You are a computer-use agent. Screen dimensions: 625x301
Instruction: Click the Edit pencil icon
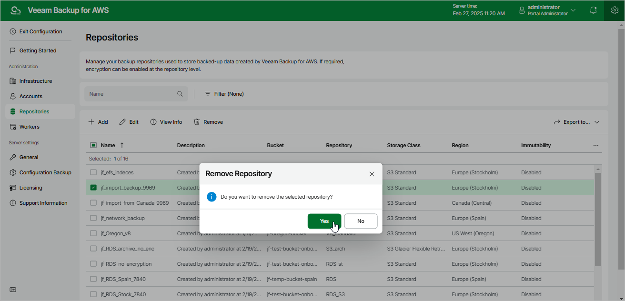122,122
